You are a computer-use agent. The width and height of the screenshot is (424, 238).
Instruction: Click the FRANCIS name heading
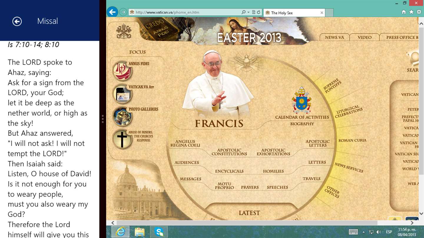(219, 124)
